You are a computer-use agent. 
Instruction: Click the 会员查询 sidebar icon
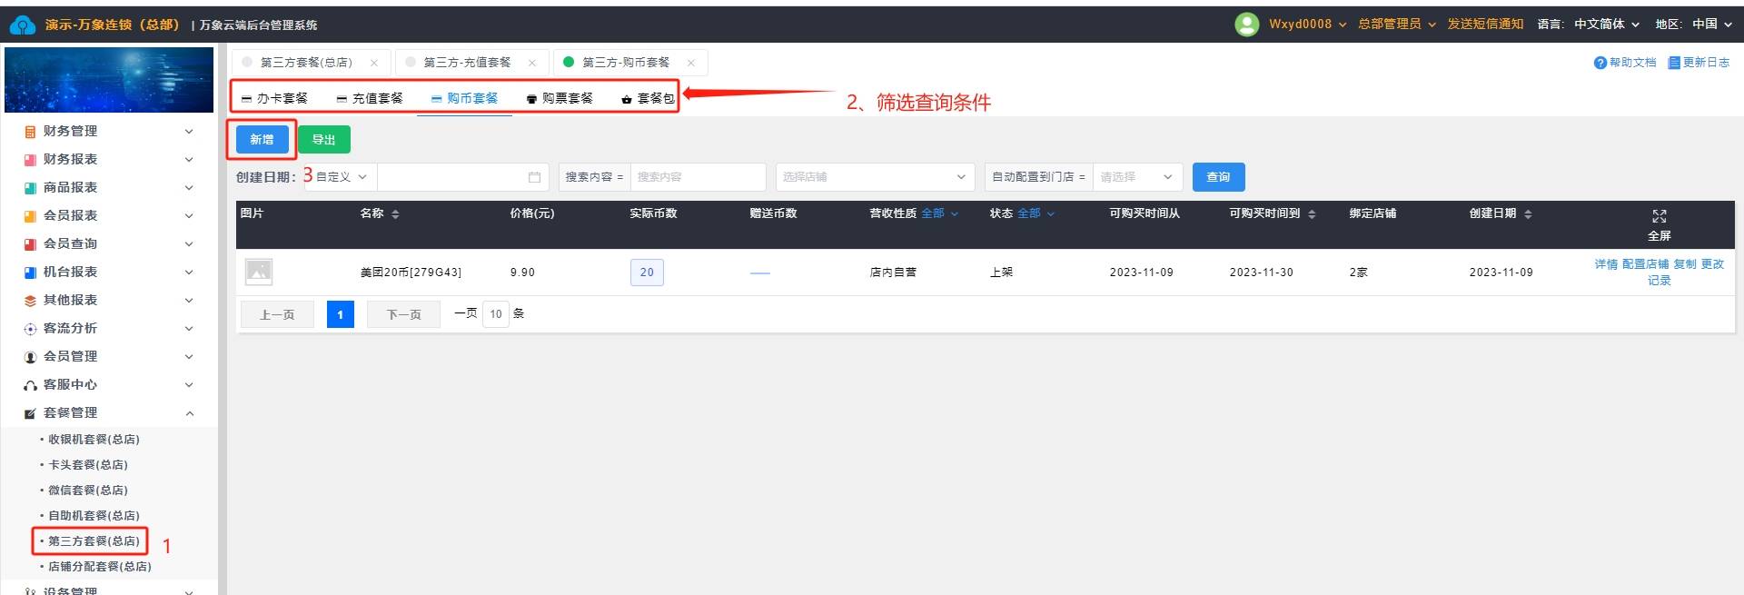click(x=30, y=244)
